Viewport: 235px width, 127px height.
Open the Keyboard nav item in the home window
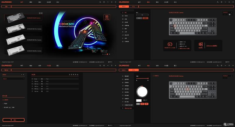tap(31, 2)
